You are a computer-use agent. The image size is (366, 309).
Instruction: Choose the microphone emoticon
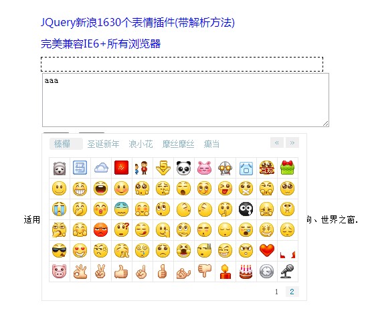[x=287, y=271]
